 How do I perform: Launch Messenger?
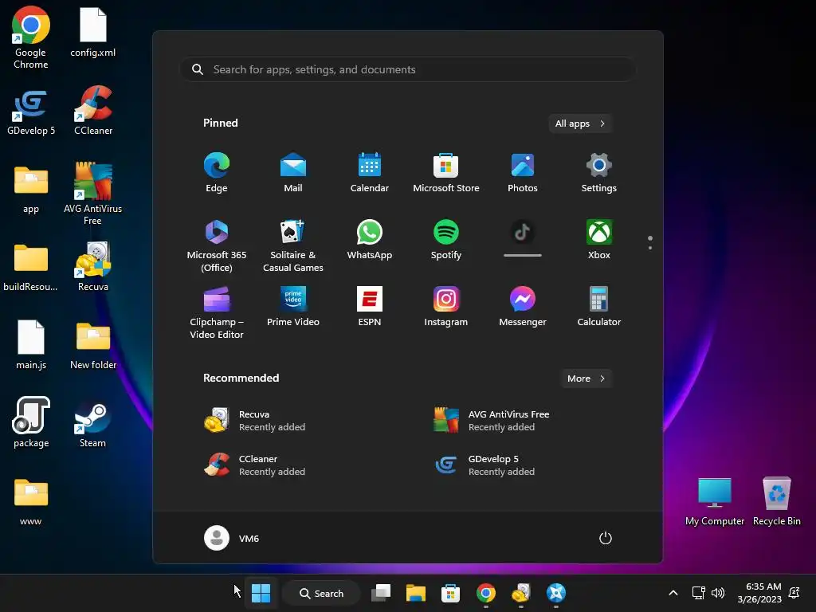[x=523, y=307]
